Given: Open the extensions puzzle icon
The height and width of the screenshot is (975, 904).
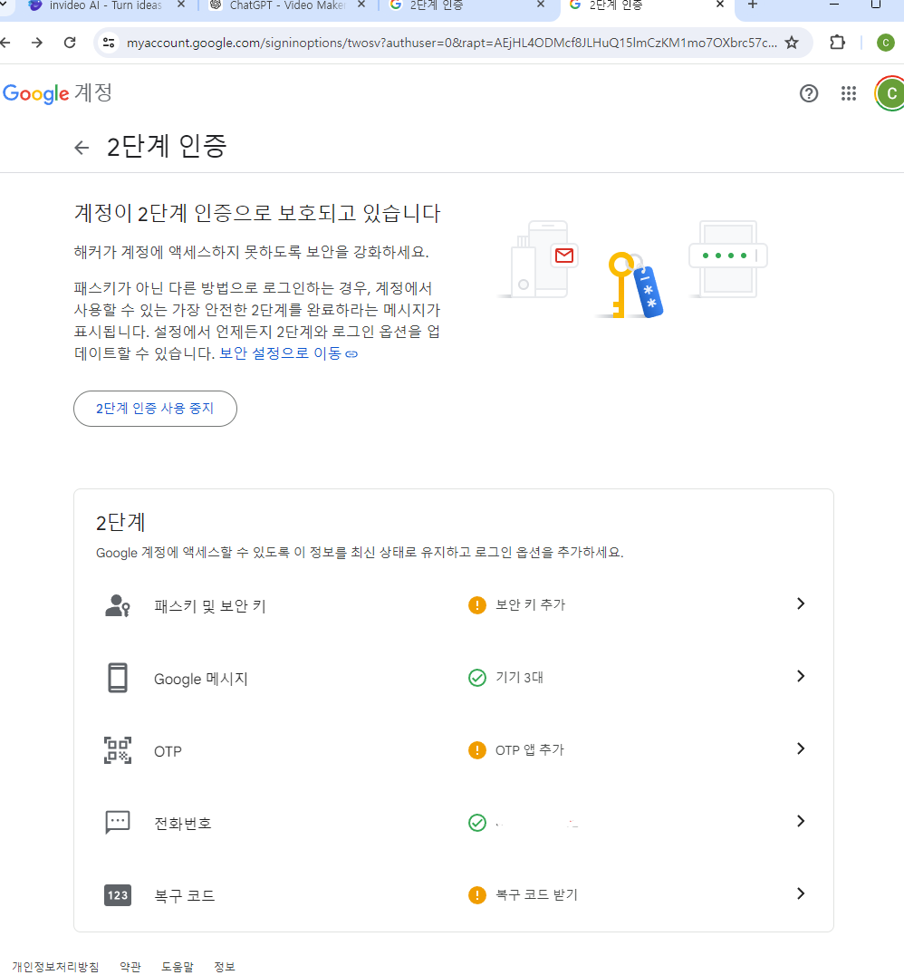Looking at the screenshot, I should click(837, 43).
